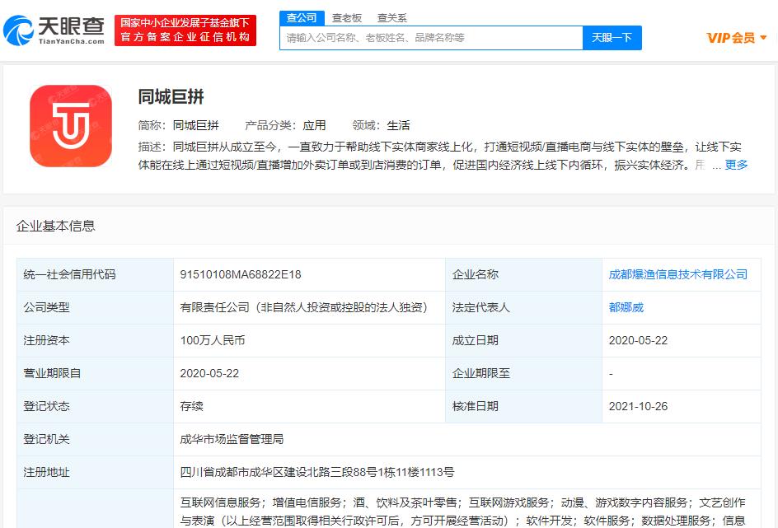Click the 成立日期 label cell
Screen dimensions: 778x528
click(x=524, y=340)
